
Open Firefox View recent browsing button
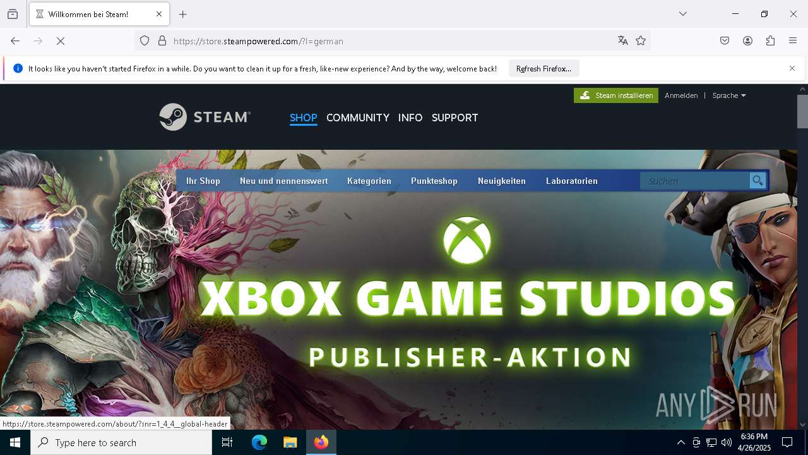[x=13, y=14]
